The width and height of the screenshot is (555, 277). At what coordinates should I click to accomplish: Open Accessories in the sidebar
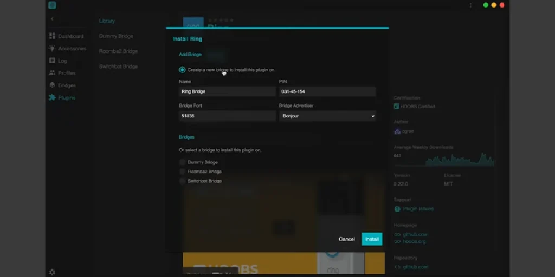pyautogui.click(x=67, y=48)
